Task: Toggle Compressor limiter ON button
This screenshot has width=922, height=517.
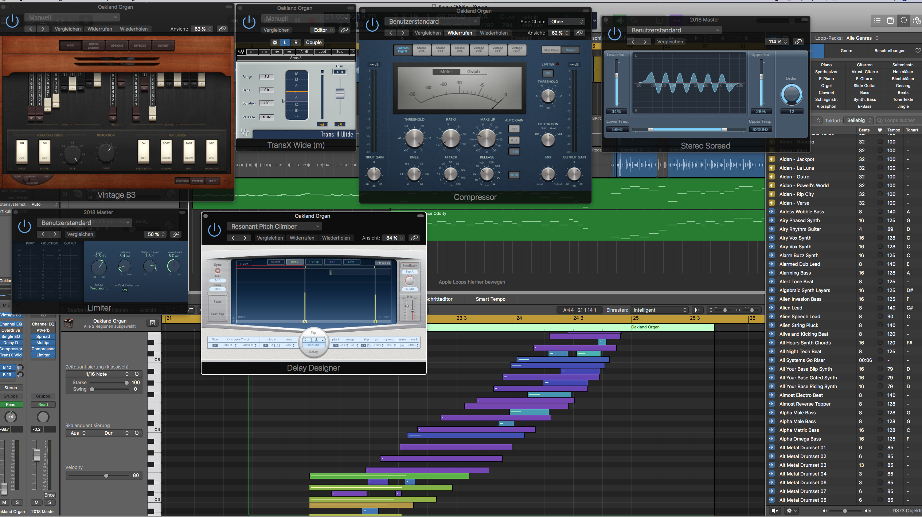Action: [547, 73]
